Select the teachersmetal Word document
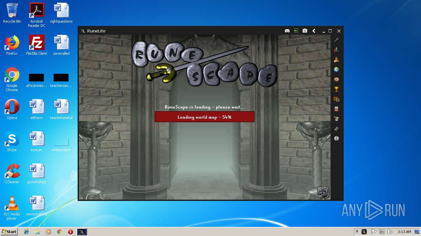Image resolution: width=421 pixels, height=236 pixels. [61, 109]
